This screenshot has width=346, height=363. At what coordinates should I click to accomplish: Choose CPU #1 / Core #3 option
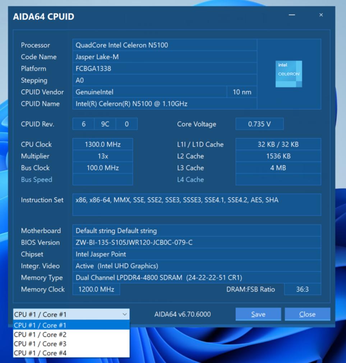71,344
